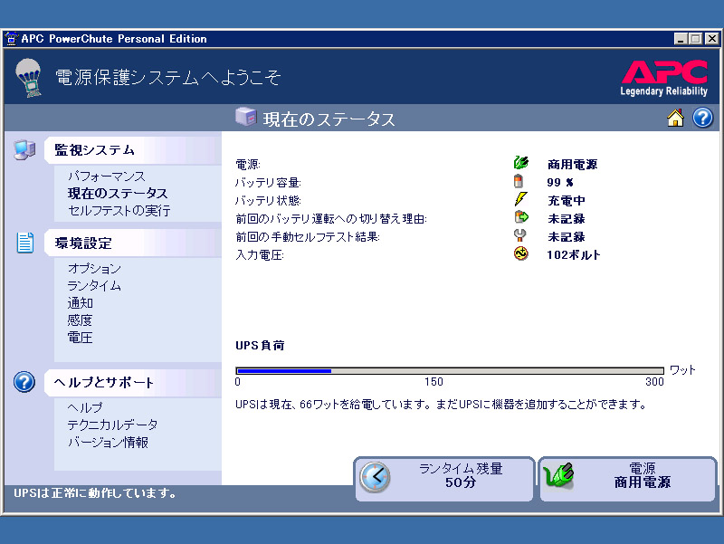Click the clock icon in ランタイム残量 button

pyautogui.click(x=375, y=477)
